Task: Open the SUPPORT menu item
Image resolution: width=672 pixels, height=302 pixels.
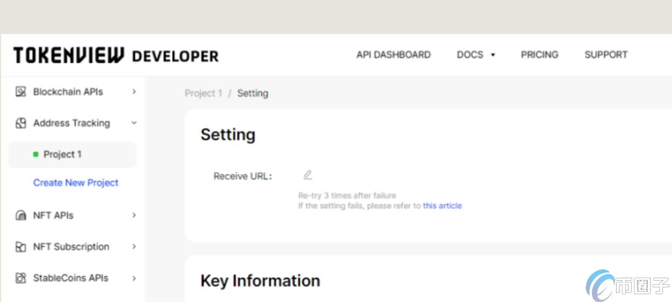Action: coord(606,55)
